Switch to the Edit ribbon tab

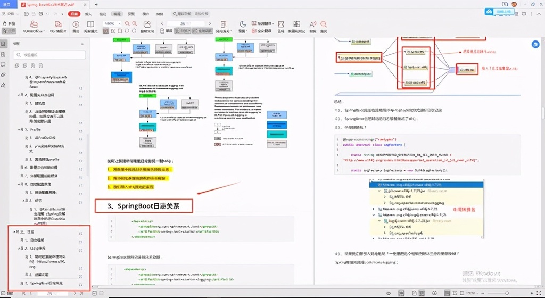click(x=117, y=14)
